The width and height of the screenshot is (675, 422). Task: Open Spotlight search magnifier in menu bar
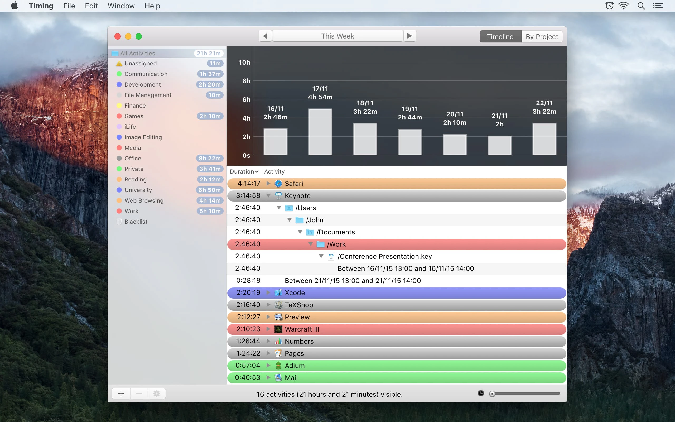coord(641,6)
